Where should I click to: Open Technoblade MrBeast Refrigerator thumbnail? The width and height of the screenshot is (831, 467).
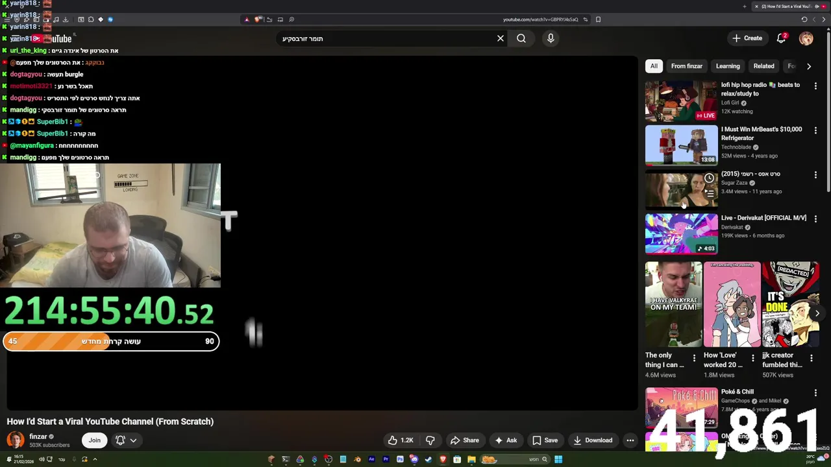(x=681, y=145)
